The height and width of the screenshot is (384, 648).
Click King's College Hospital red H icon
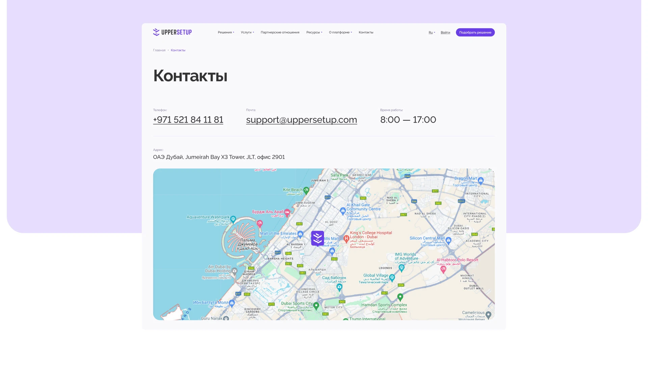(346, 239)
